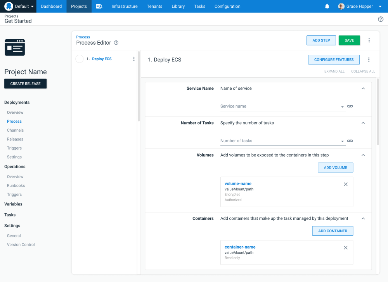Collapse the Volumes section chevron

[363, 155]
